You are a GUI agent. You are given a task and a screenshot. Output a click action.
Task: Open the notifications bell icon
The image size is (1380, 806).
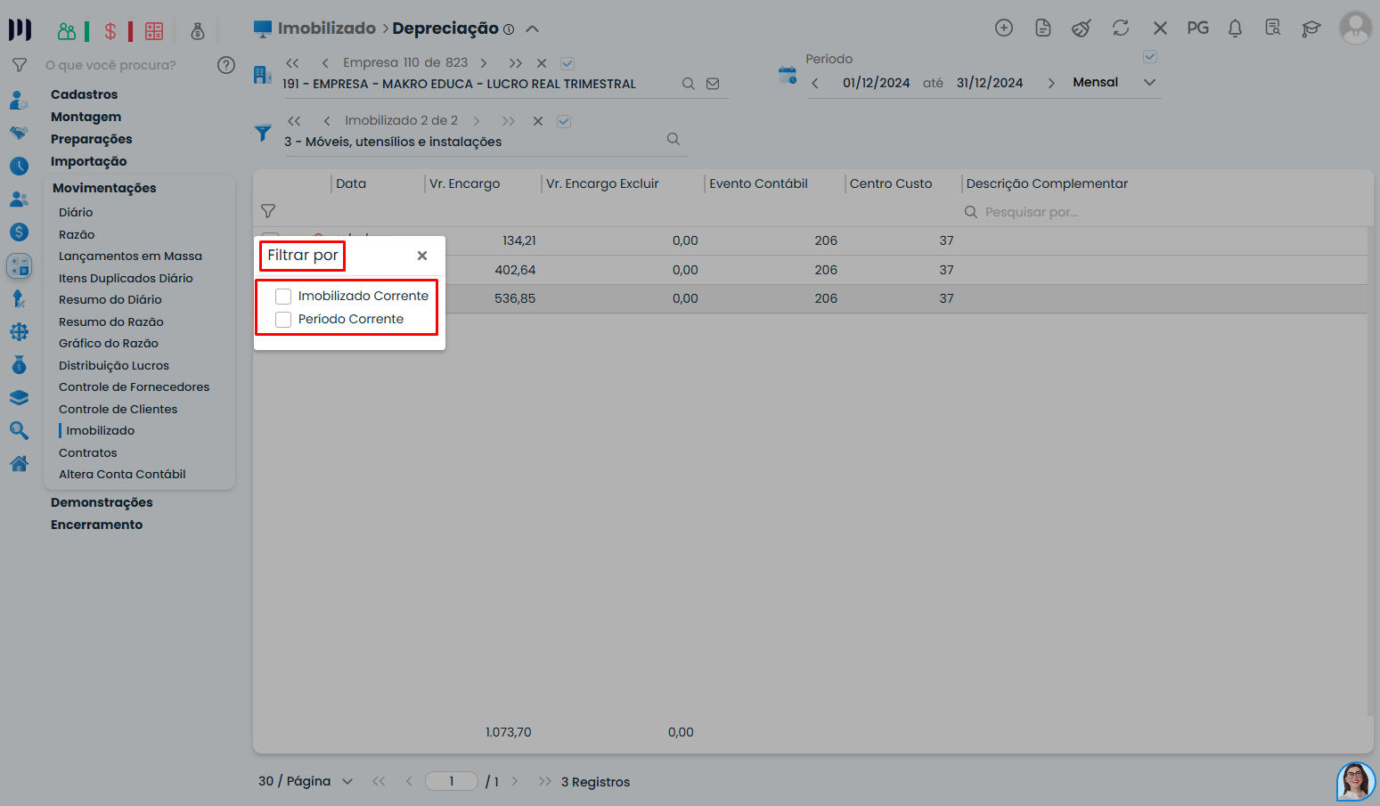[x=1235, y=28]
